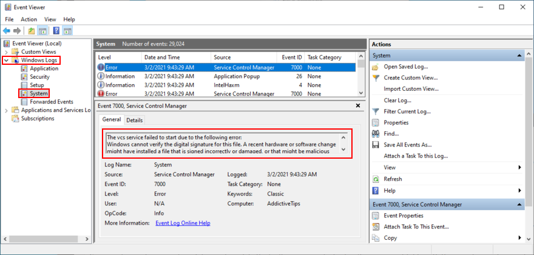Select the IntelHaxm Information event row
534x255 pixels.
pyautogui.click(x=226, y=85)
